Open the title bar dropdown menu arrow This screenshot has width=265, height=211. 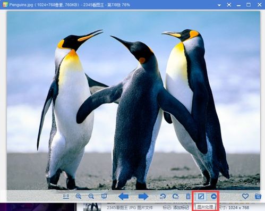pos(219,5)
